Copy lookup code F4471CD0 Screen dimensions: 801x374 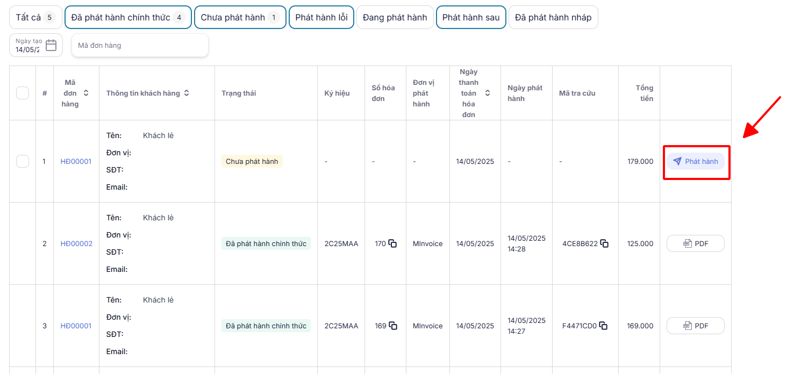604,326
